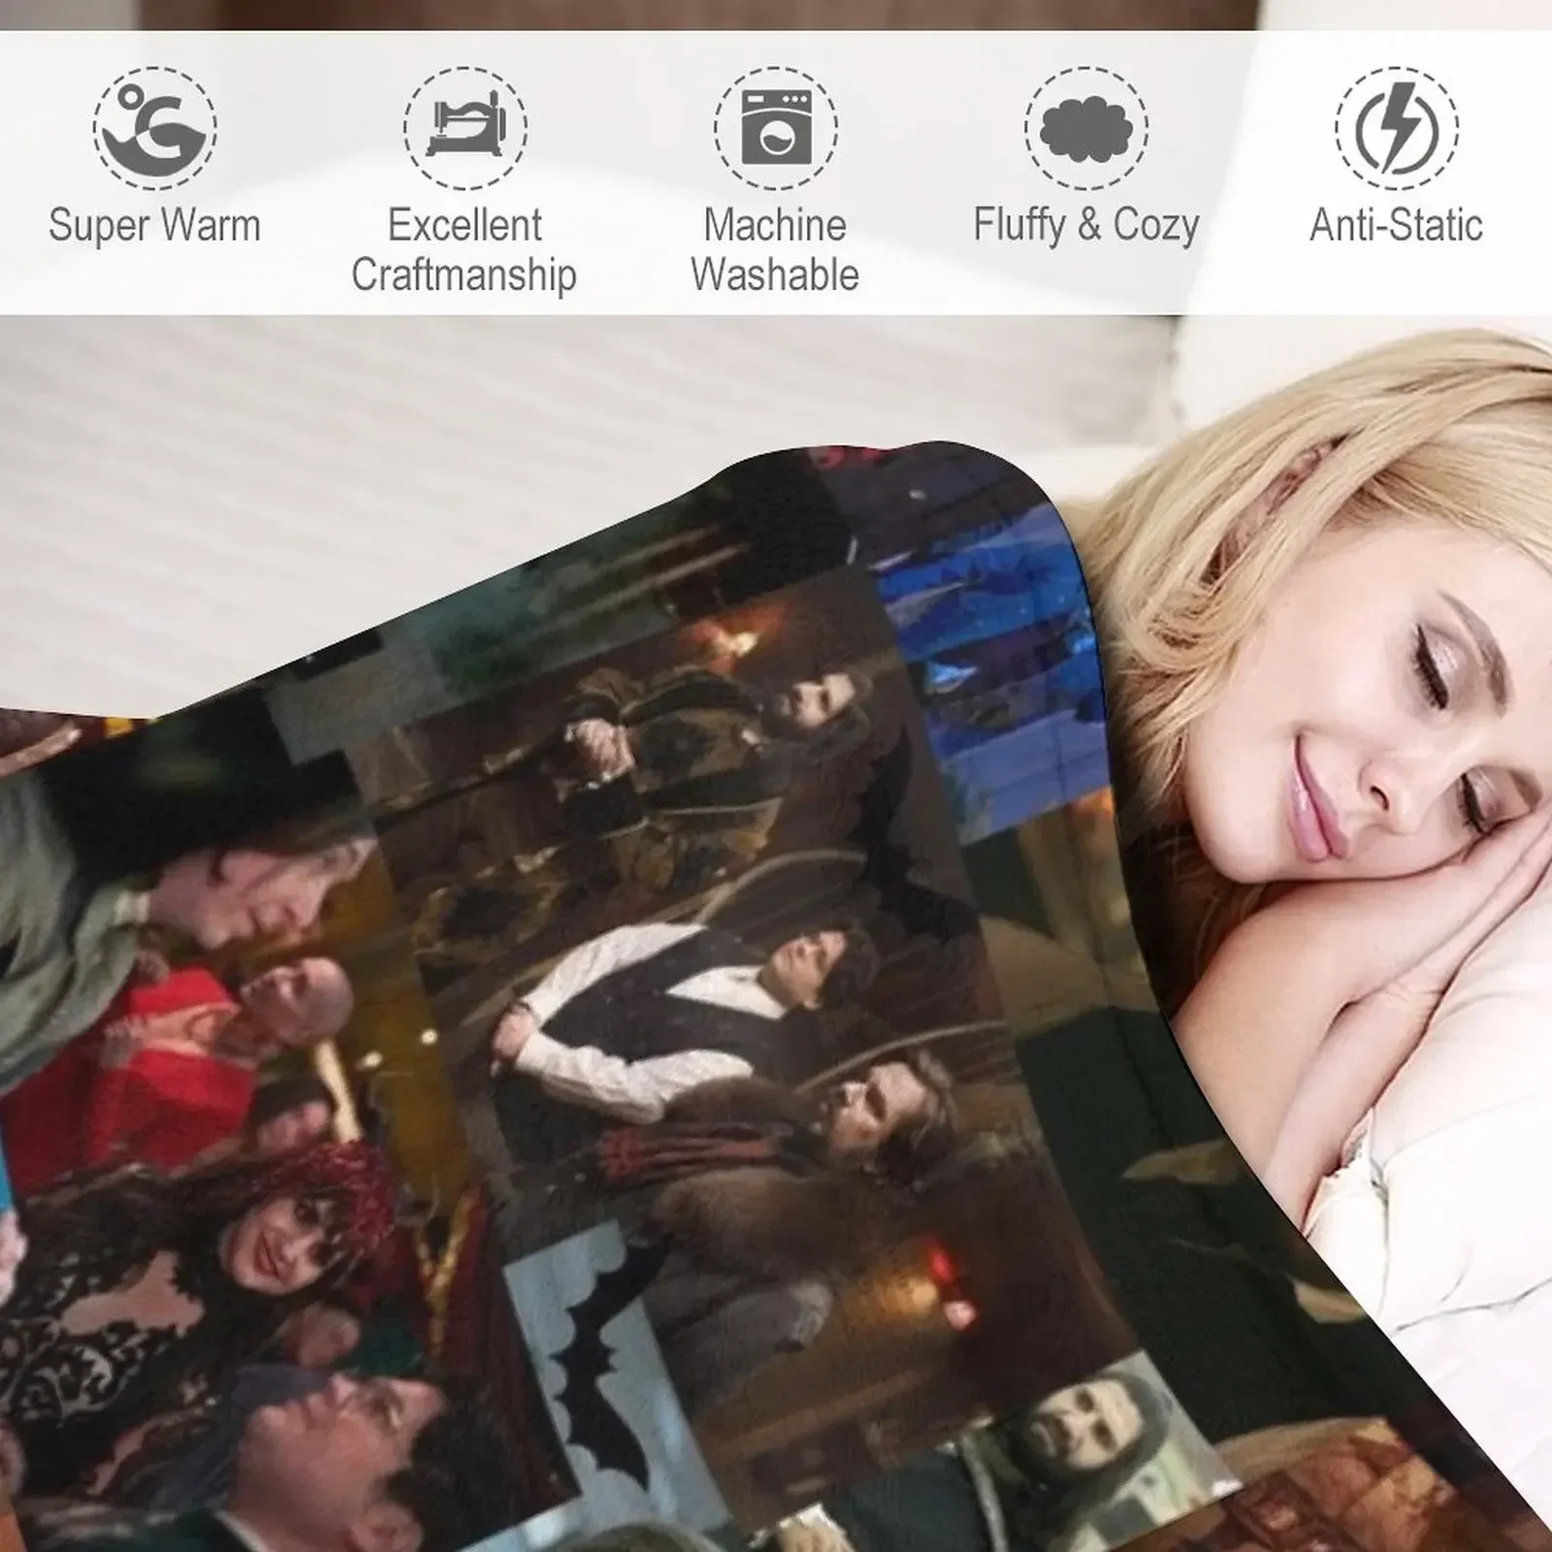Click the Super Warm fish icon
1552x1552 pixels.
[x=155, y=128]
